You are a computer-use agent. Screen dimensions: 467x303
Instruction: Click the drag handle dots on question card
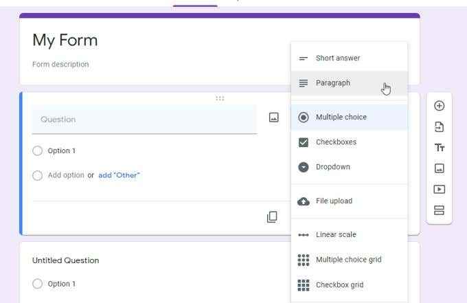220,98
